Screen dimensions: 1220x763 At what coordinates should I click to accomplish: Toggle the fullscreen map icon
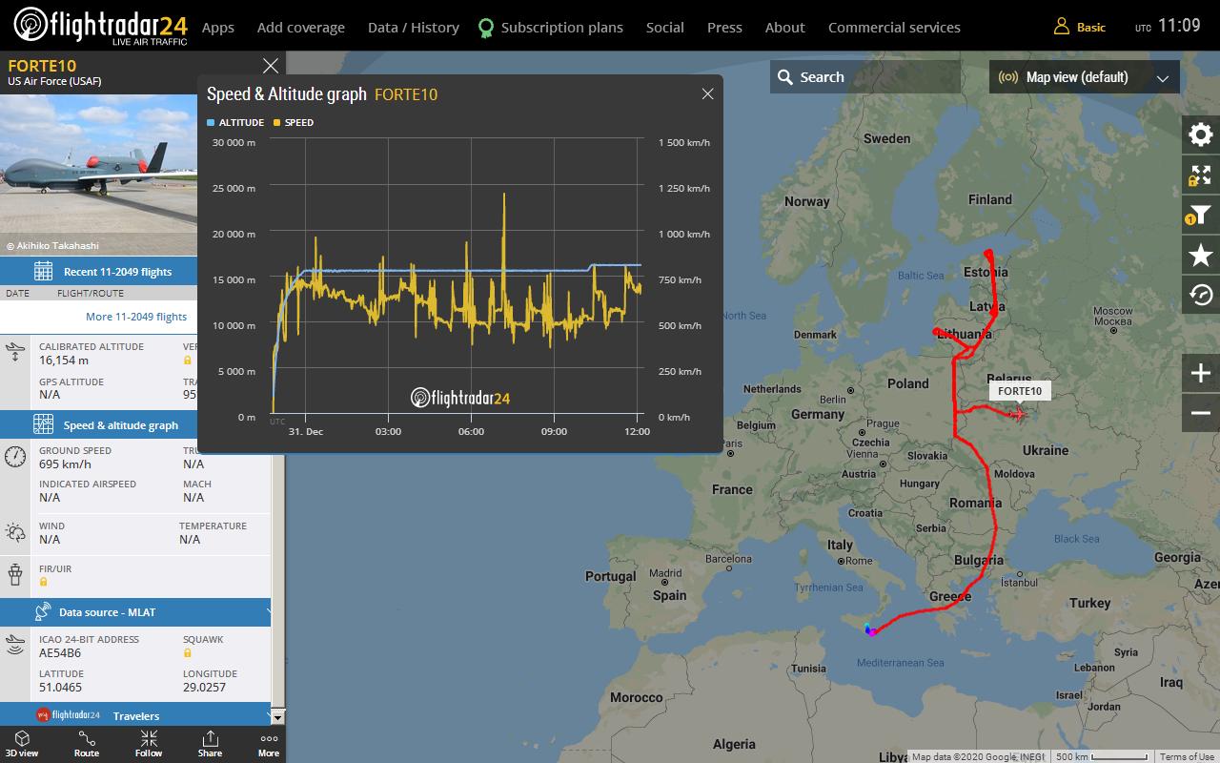[1201, 175]
